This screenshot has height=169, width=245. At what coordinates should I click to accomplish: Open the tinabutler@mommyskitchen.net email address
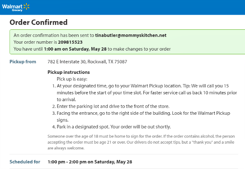[x=131, y=36]
